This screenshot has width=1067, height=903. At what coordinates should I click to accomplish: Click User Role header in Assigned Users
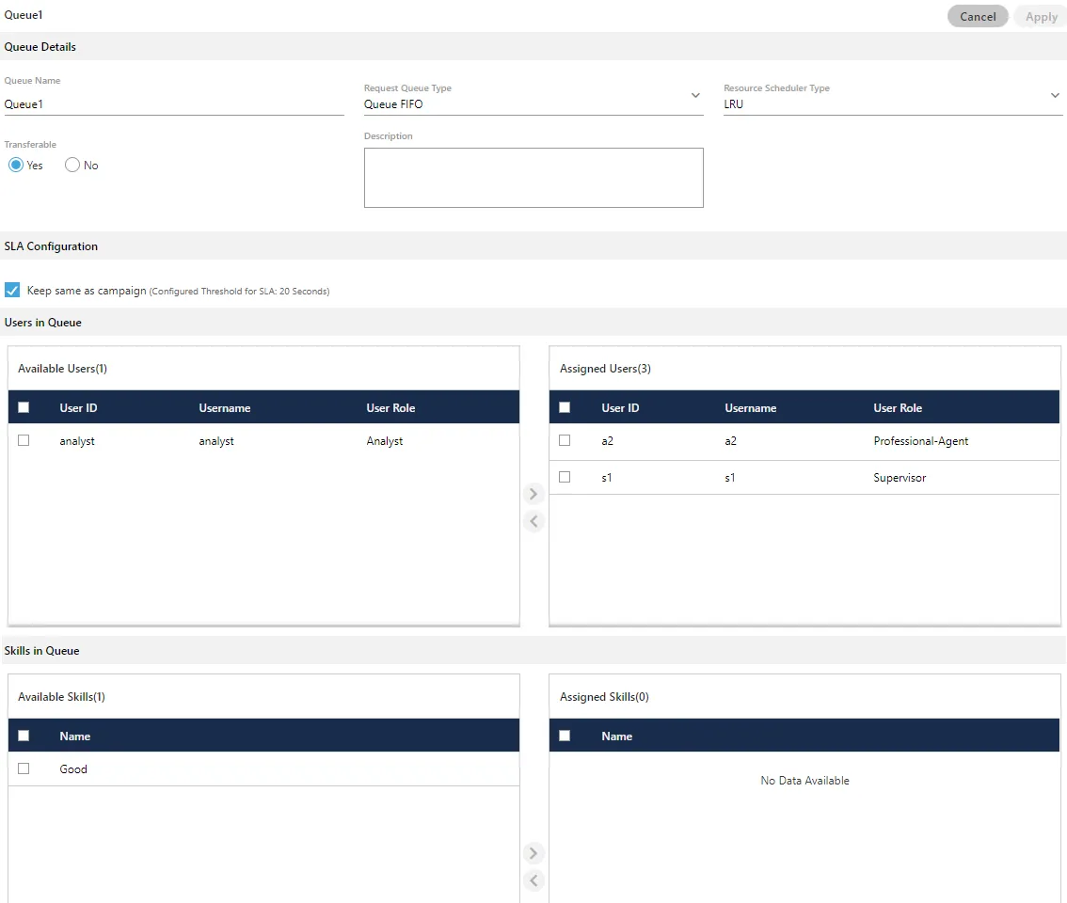pos(898,407)
